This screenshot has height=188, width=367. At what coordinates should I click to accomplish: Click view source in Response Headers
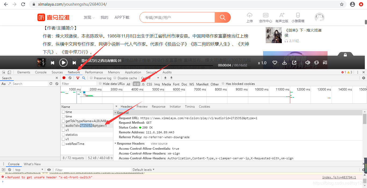(x=159, y=144)
